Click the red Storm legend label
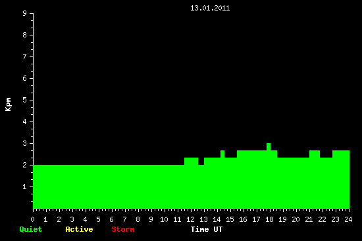 (x=123, y=229)
